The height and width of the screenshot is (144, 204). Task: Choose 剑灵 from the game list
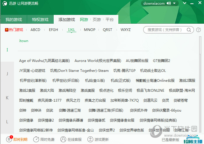point(166,100)
